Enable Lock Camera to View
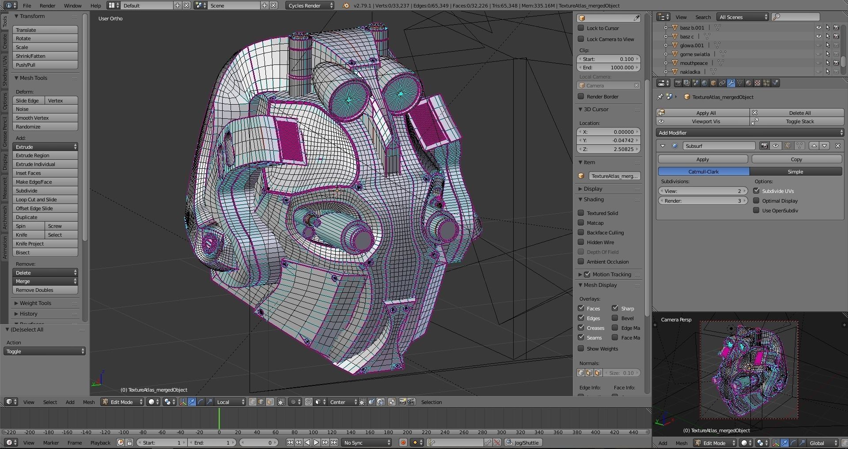The image size is (848, 449). click(x=581, y=39)
